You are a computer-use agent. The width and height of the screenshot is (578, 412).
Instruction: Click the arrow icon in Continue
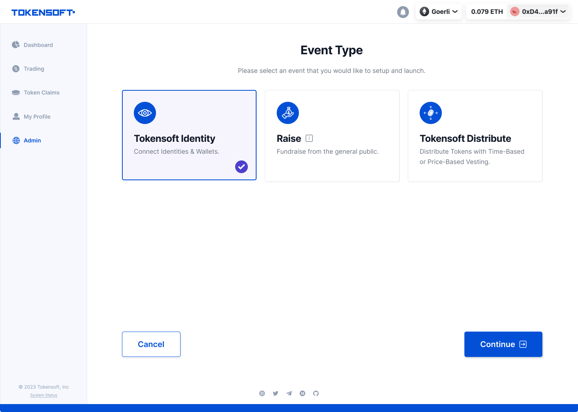tap(523, 344)
